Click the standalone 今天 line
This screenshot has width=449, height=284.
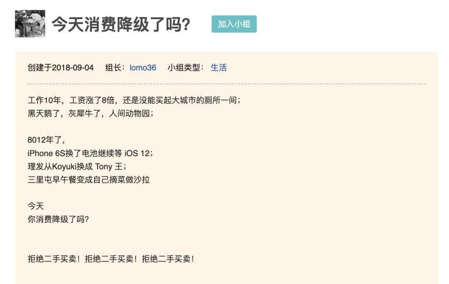coord(36,206)
